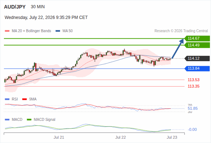Click the Jul 21 date marker
Viewport: 211px width, 143px height.
click(59, 137)
